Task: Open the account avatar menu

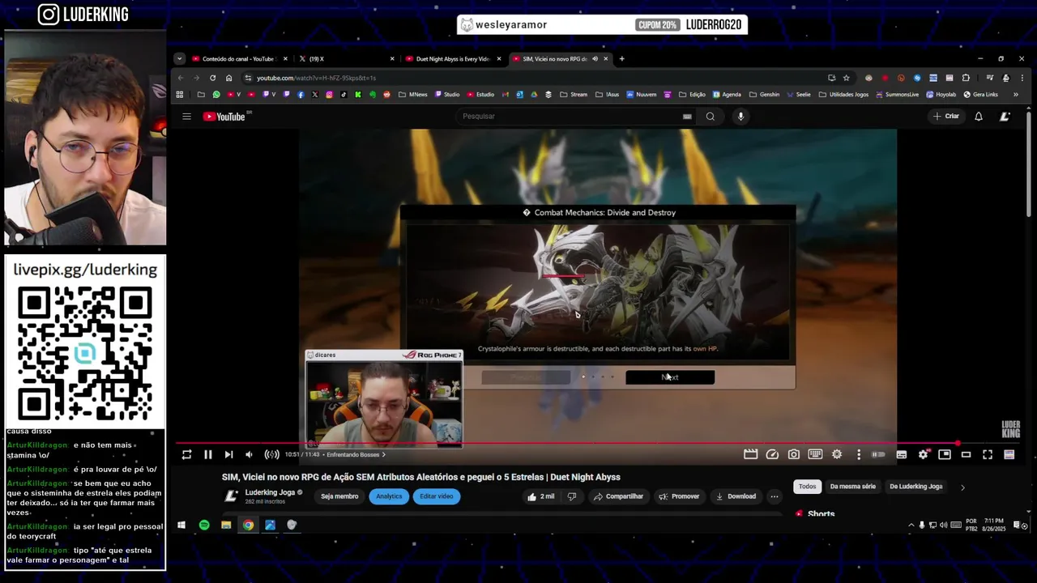Action: pyautogui.click(x=1005, y=117)
